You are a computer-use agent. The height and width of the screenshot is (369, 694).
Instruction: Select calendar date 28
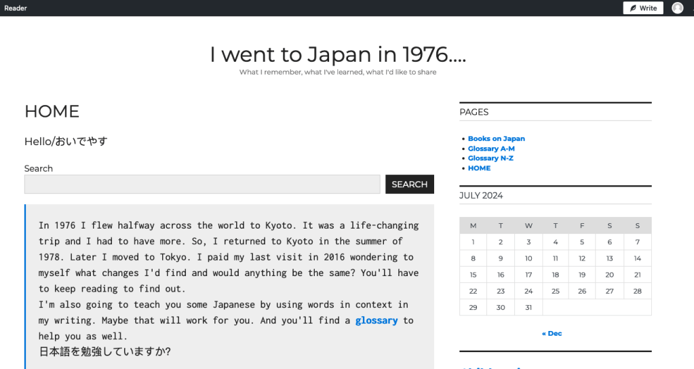pyautogui.click(x=637, y=291)
